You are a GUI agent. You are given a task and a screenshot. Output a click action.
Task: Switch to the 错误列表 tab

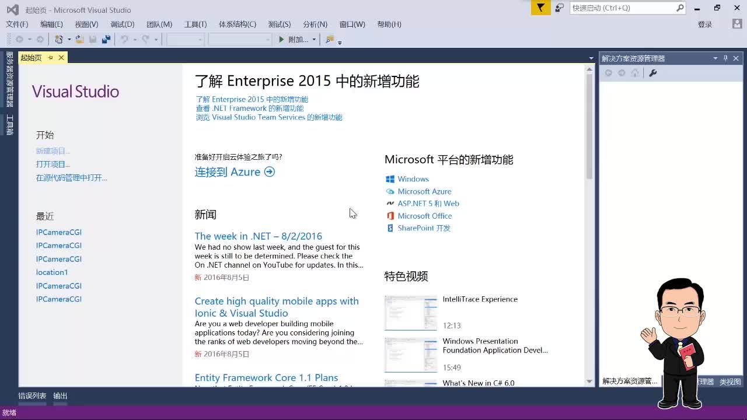tap(32, 395)
